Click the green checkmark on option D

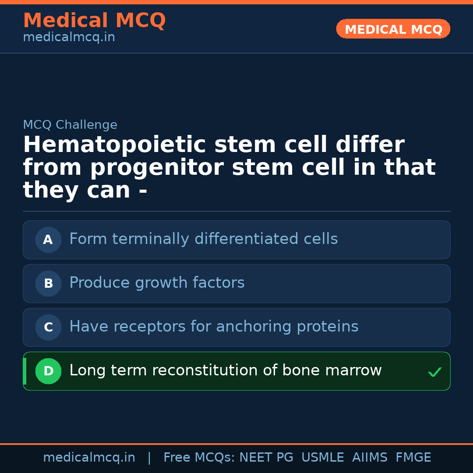point(434,372)
